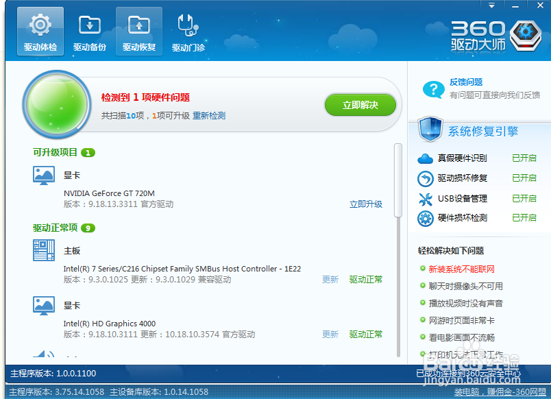Click the 可升级项目 section heading
This screenshot has height=399, width=551.
56,153
